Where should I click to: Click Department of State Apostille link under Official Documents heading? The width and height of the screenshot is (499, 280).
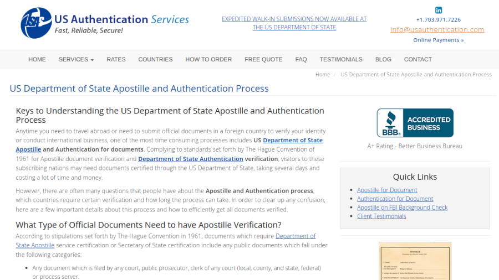(296, 236)
